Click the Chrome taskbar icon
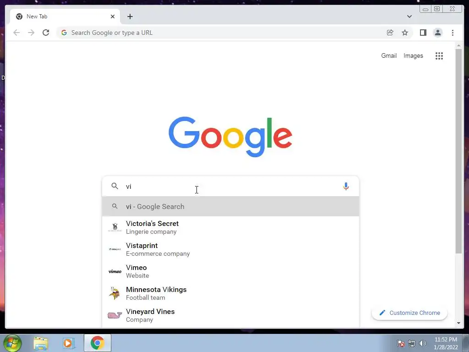 98,343
